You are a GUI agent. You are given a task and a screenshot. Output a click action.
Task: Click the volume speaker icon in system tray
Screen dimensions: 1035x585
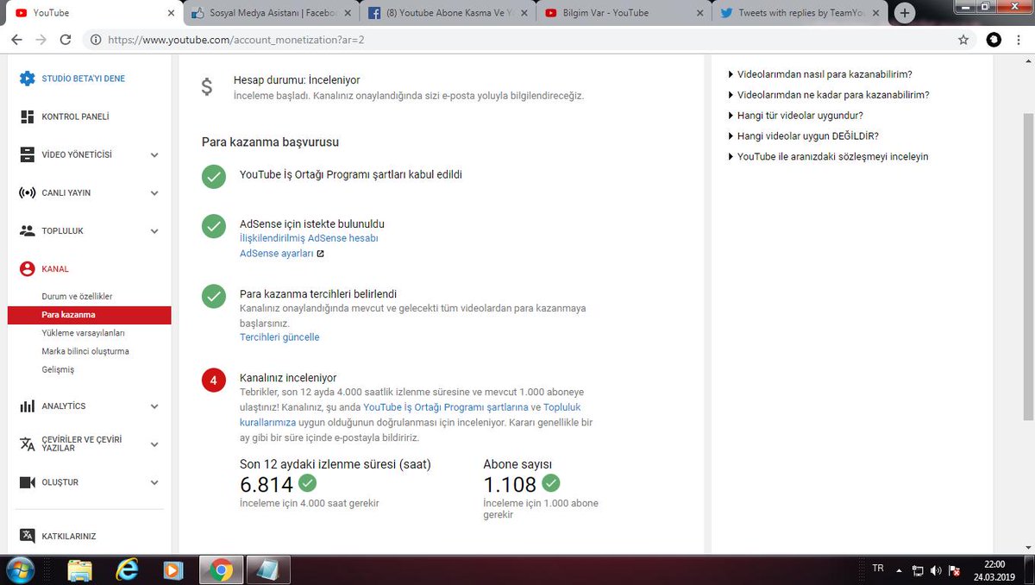tap(936, 570)
